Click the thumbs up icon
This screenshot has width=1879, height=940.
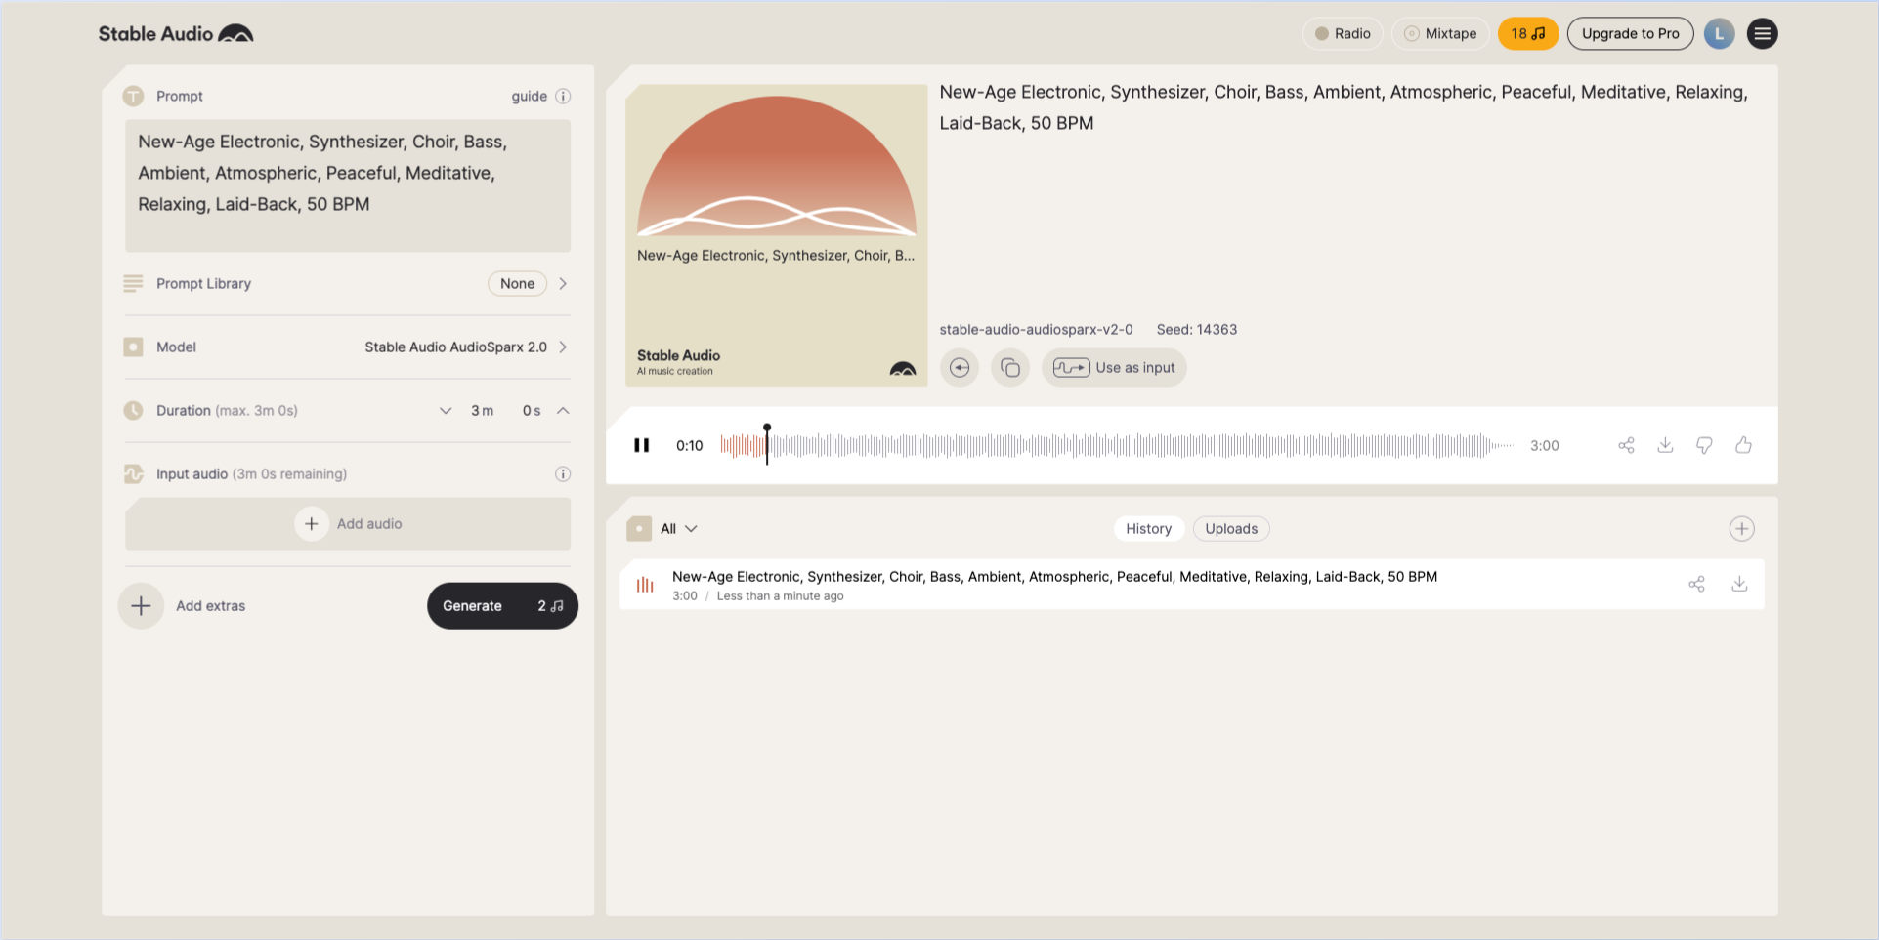[x=1743, y=445]
